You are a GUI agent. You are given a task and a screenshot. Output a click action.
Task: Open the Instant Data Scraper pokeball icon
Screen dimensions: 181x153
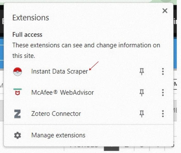click(x=17, y=72)
